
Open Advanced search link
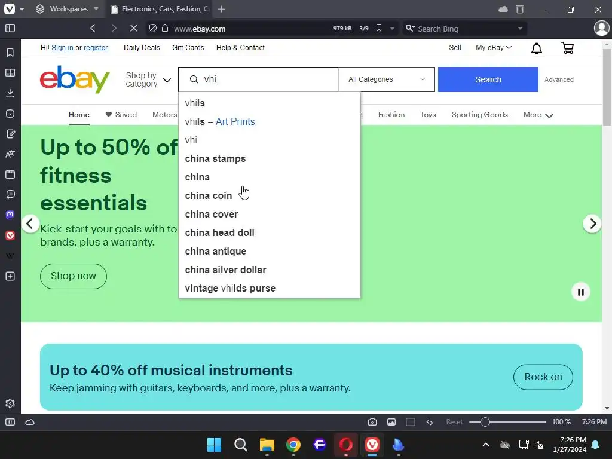click(559, 79)
